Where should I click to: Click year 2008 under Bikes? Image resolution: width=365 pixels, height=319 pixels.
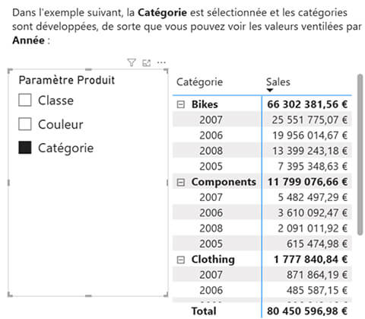click(211, 151)
